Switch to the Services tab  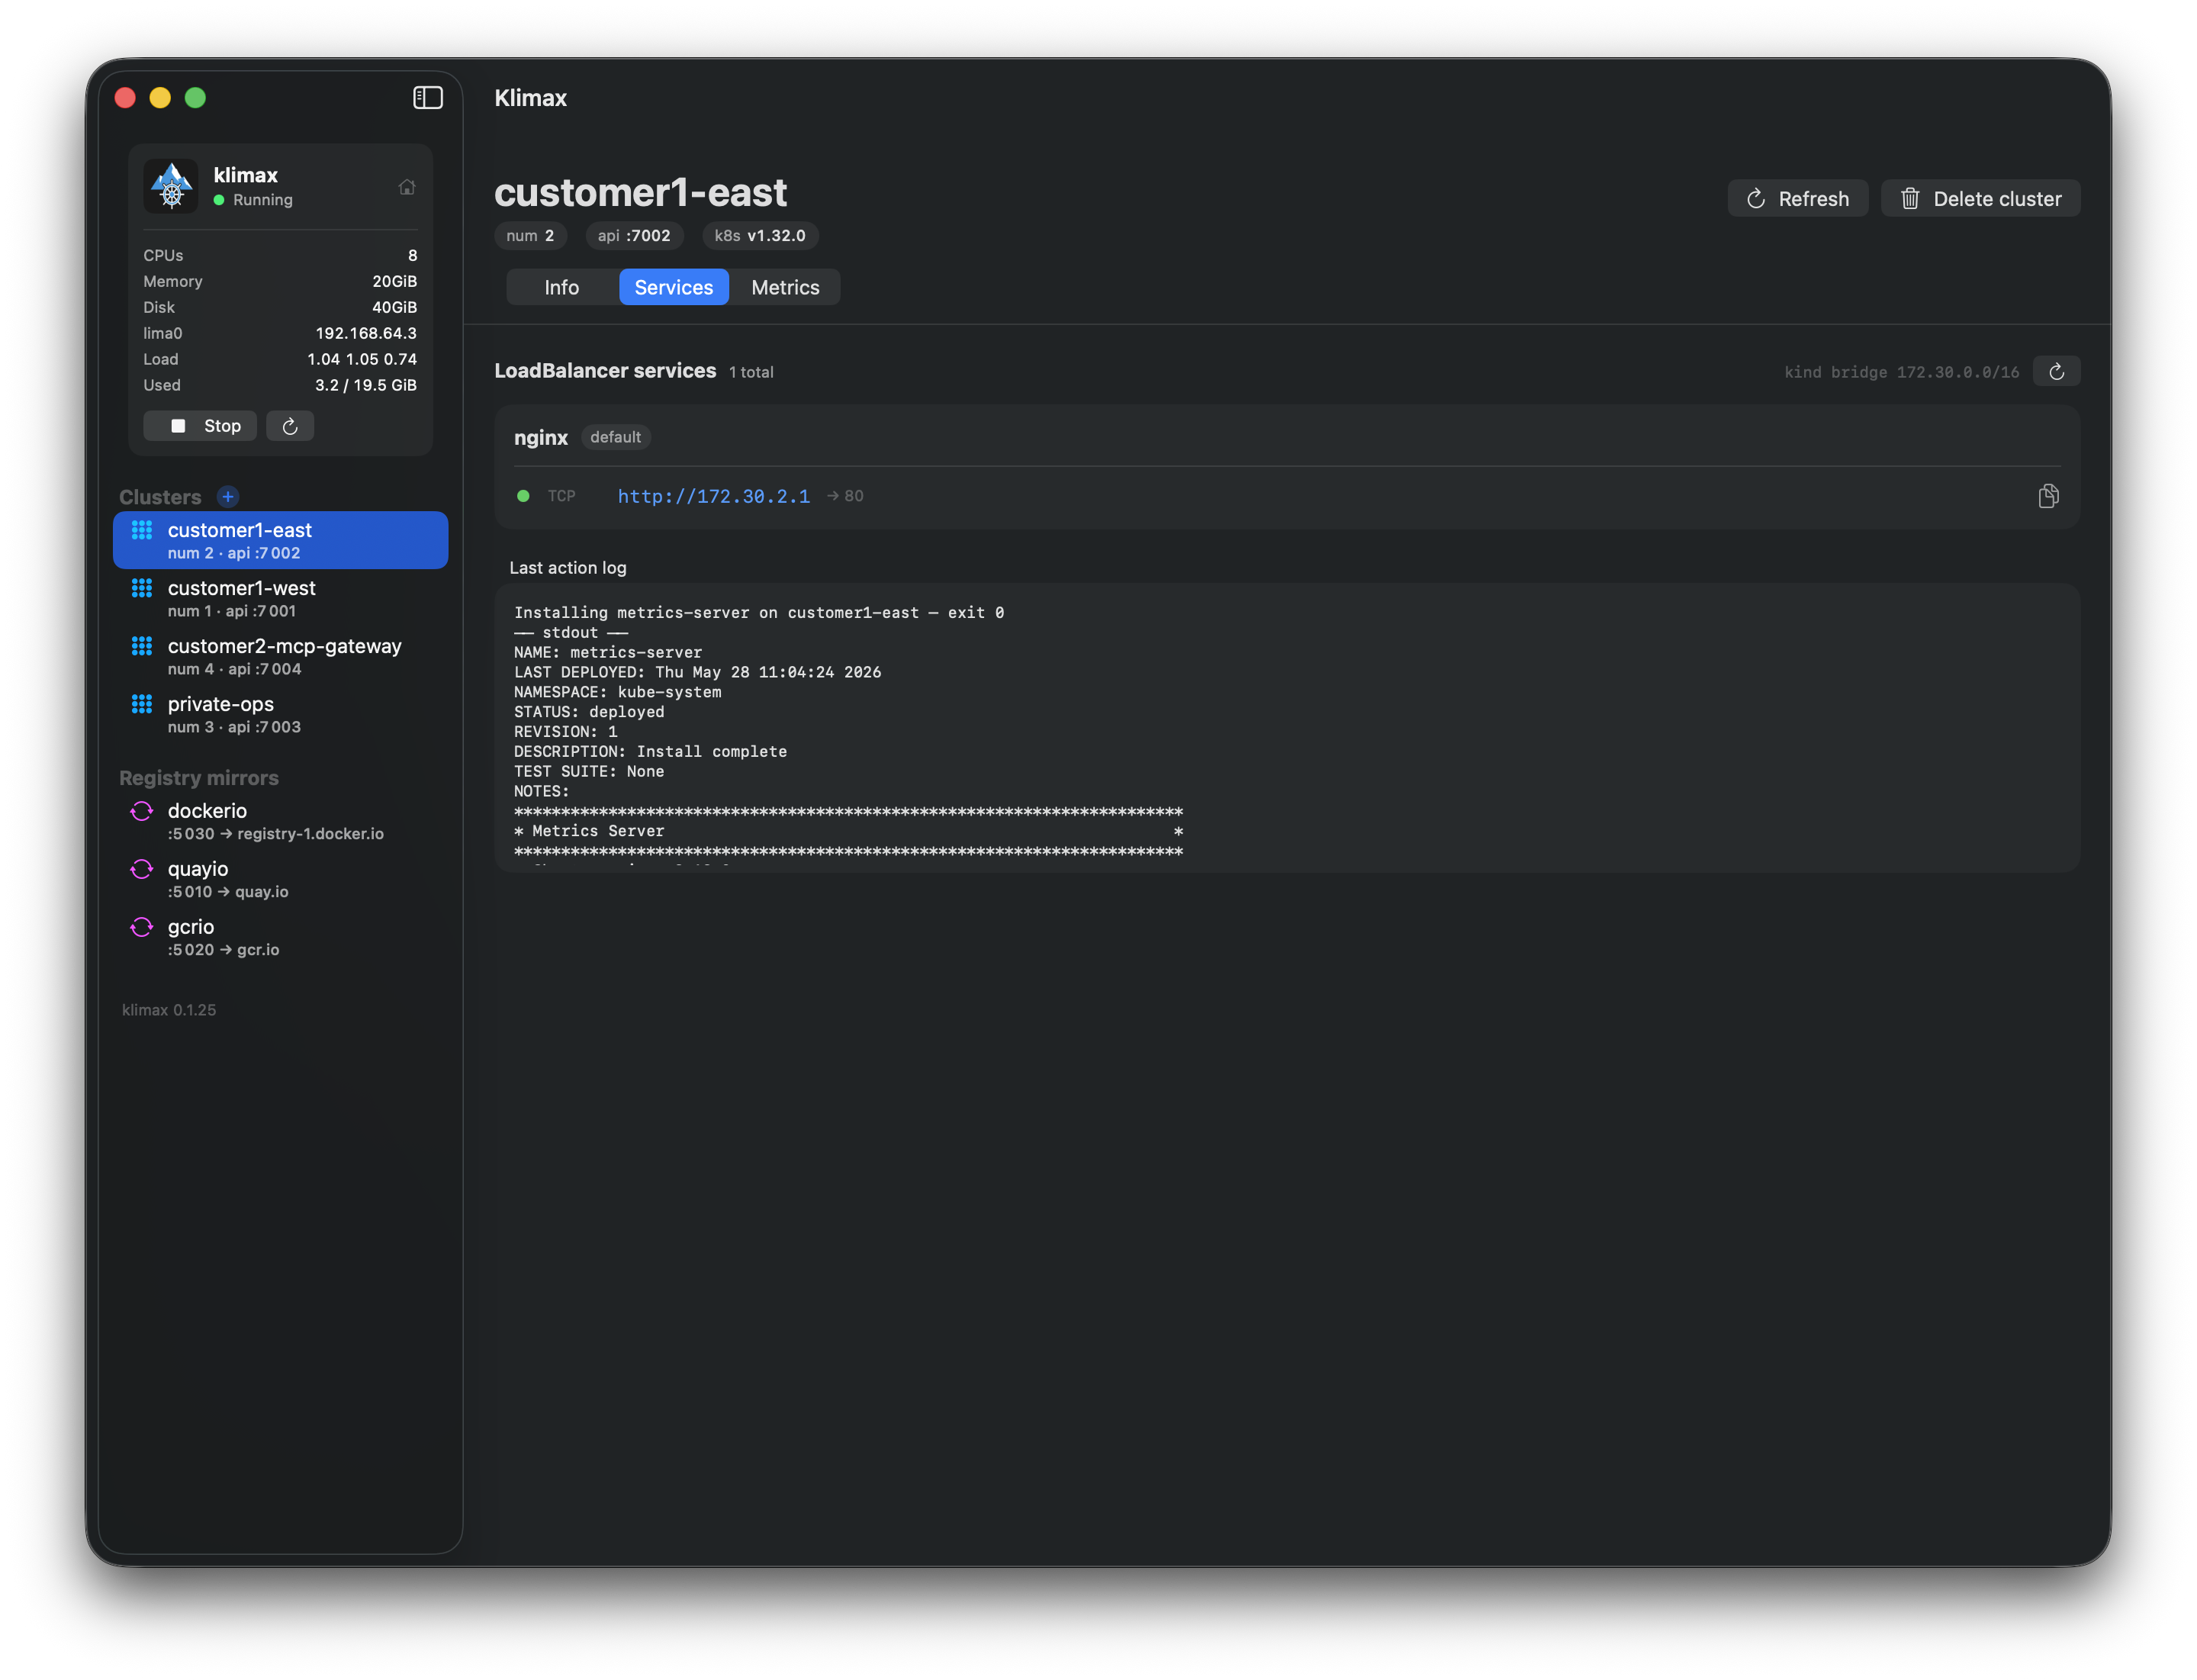[674, 287]
